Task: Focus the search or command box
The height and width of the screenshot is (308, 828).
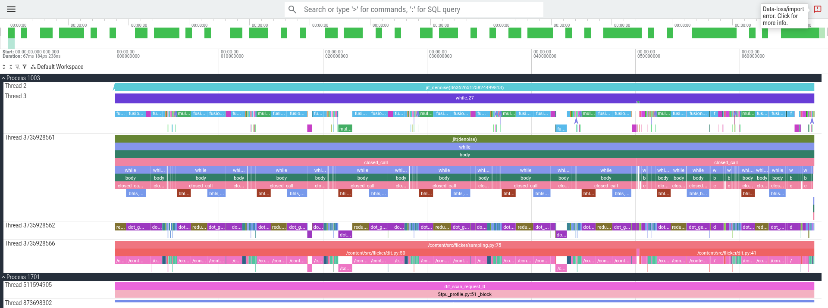Action: click(414, 9)
